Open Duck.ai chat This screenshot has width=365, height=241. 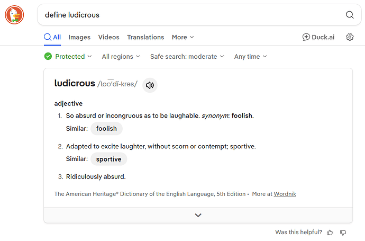pyautogui.click(x=318, y=37)
